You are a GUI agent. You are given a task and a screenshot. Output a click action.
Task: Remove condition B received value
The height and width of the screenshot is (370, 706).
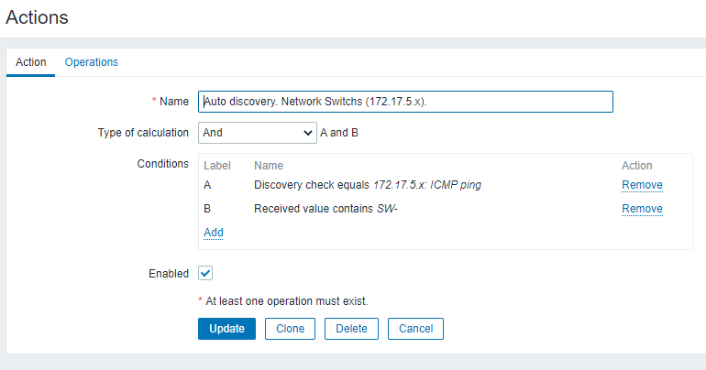[x=642, y=209]
